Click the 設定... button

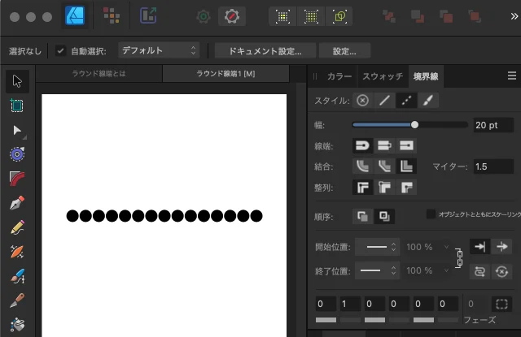pos(344,50)
